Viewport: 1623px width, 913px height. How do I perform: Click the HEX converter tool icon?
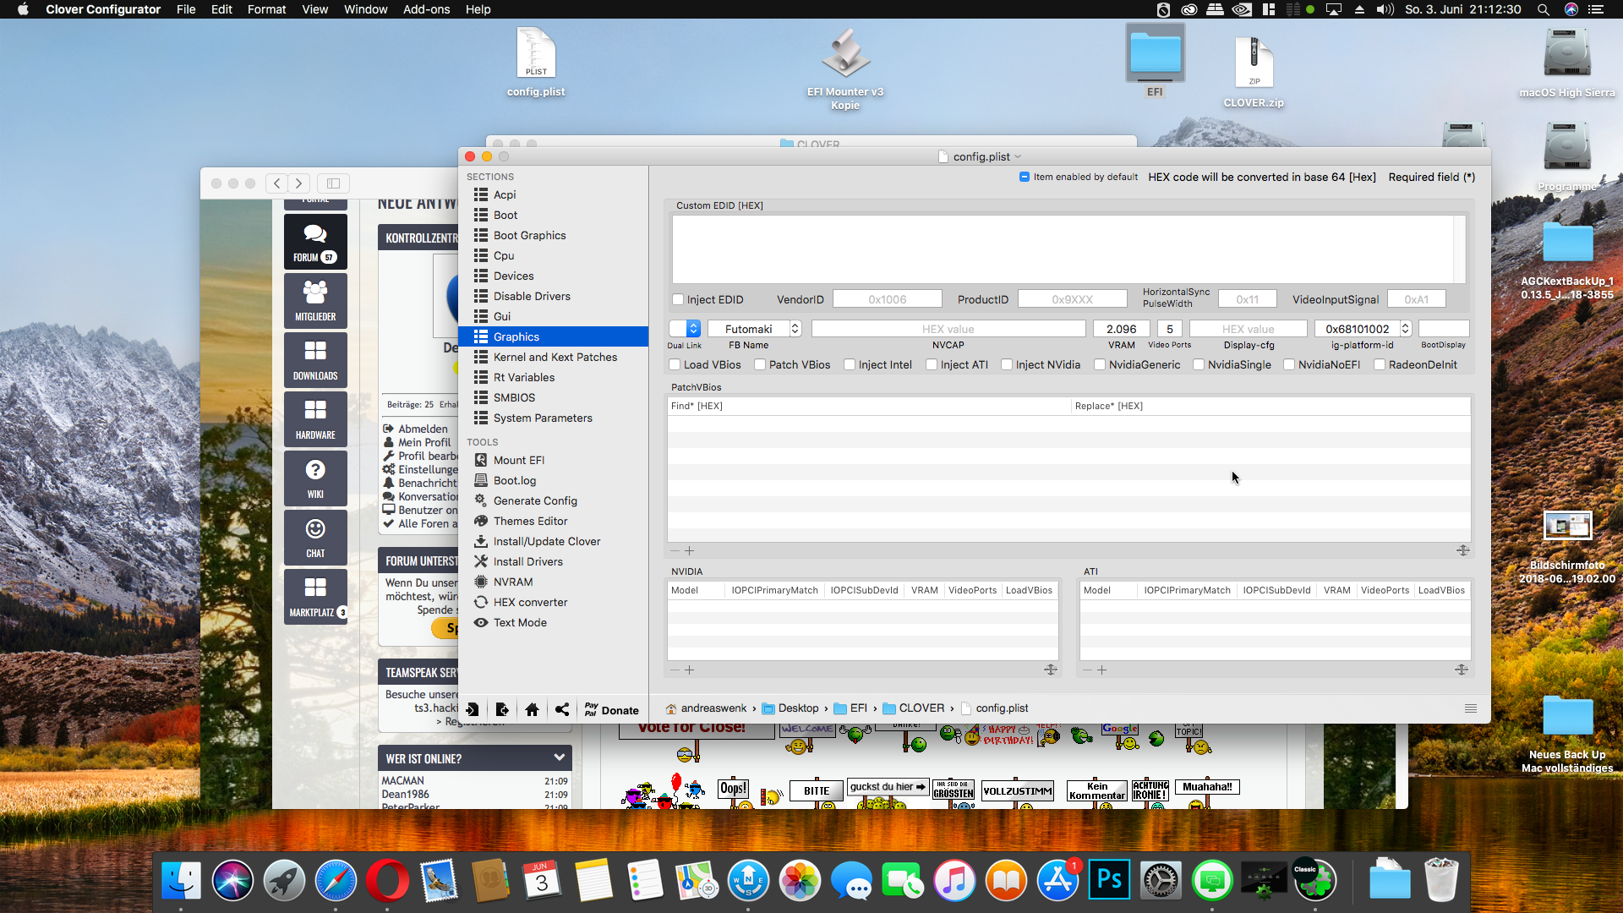point(481,602)
